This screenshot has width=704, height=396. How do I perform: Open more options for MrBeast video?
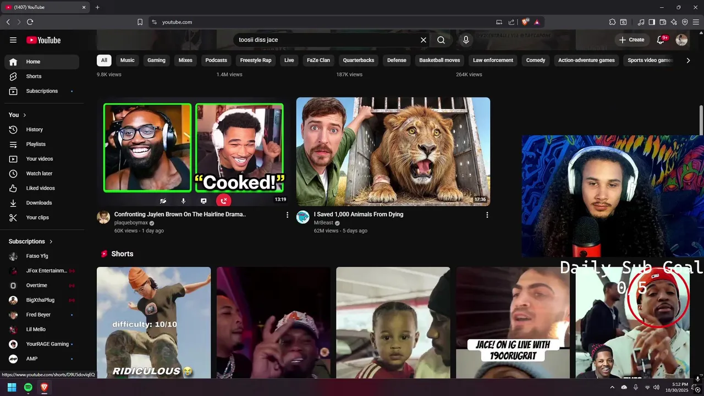[x=487, y=215]
